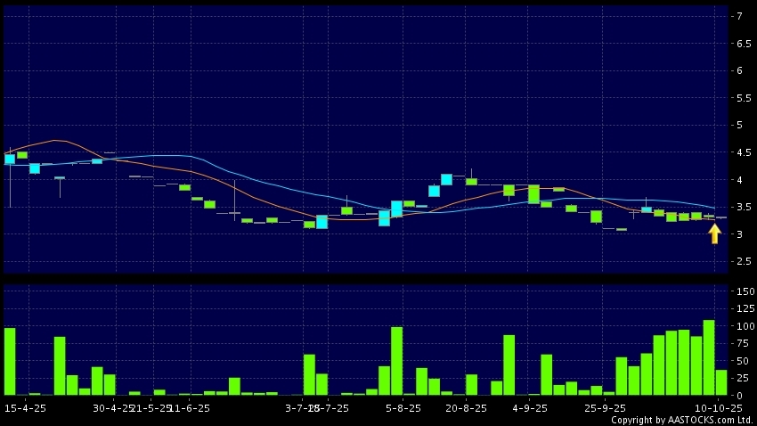
Task: Click the tallest volume bar in October
Action: pyautogui.click(x=709, y=357)
